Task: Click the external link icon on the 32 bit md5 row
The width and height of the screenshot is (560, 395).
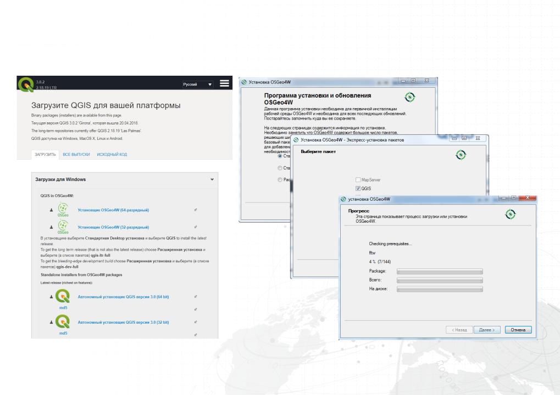Action: pyautogui.click(x=196, y=335)
